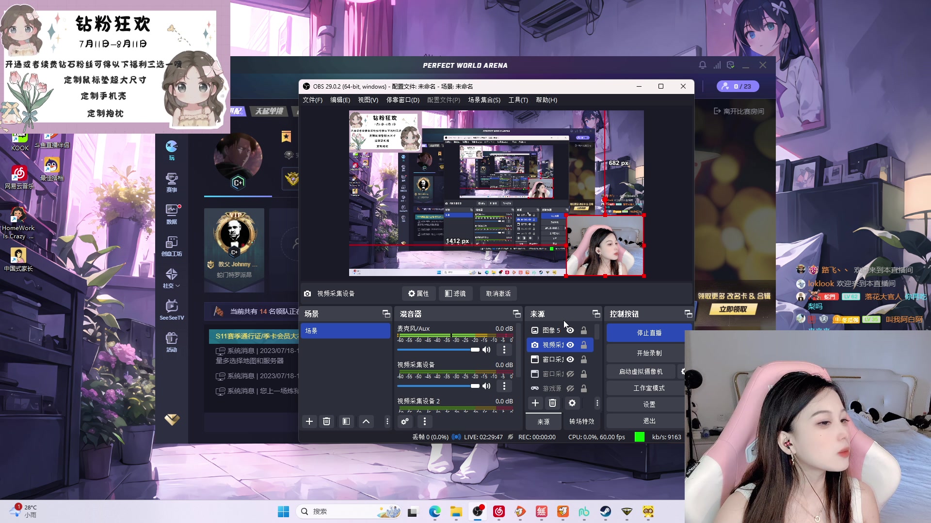The width and height of the screenshot is (931, 523).
Task: Click the taskbar 搜索 search box
Action: pyautogui.click(x=348, y=511)
